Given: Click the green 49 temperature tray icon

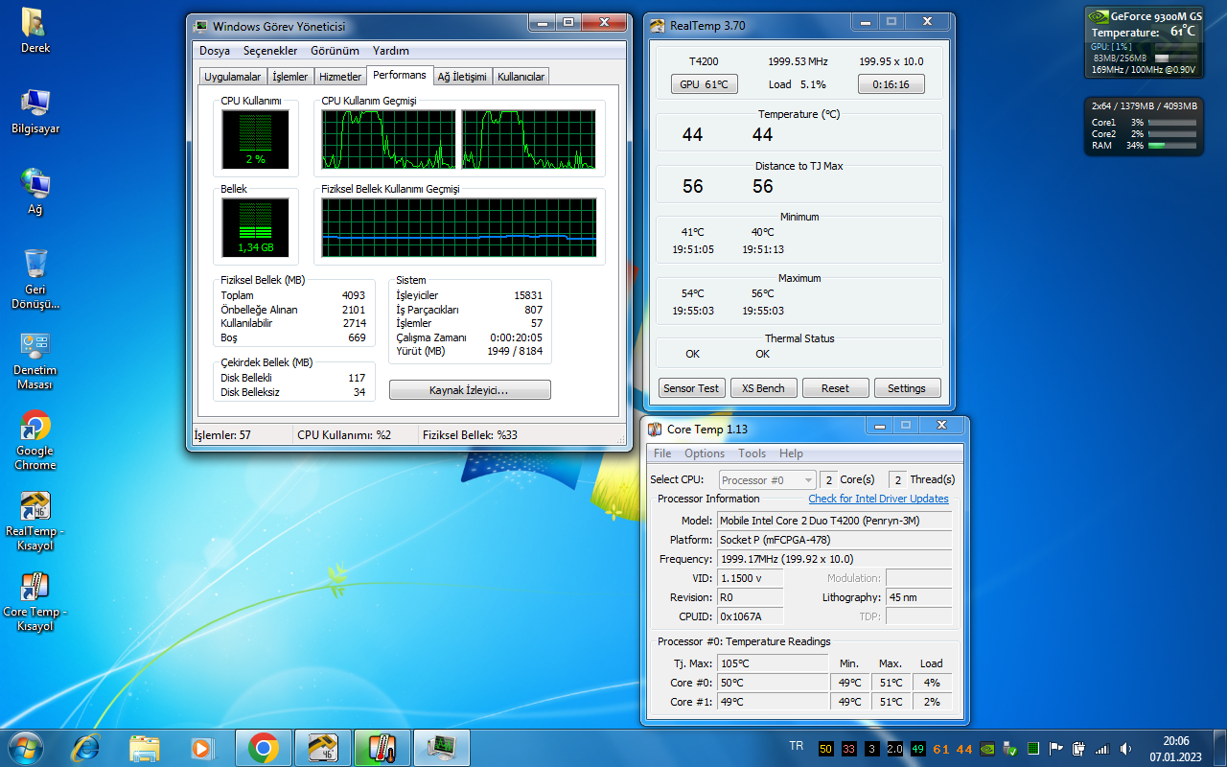Looking at the screenshot, I should click(x=918, y=749).
